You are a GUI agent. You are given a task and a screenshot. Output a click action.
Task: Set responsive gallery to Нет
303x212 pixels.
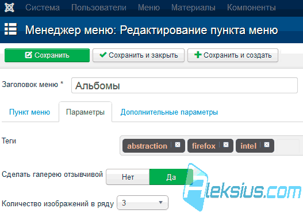[128, 177]
